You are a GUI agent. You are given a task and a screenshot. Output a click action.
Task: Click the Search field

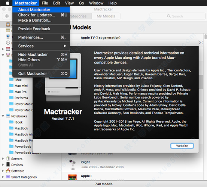[x=177, y=16]
